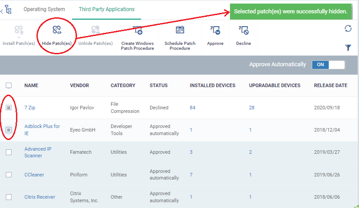359x208 pixels.
Task: Click the File Compression category cell
Action: point(125,108)
